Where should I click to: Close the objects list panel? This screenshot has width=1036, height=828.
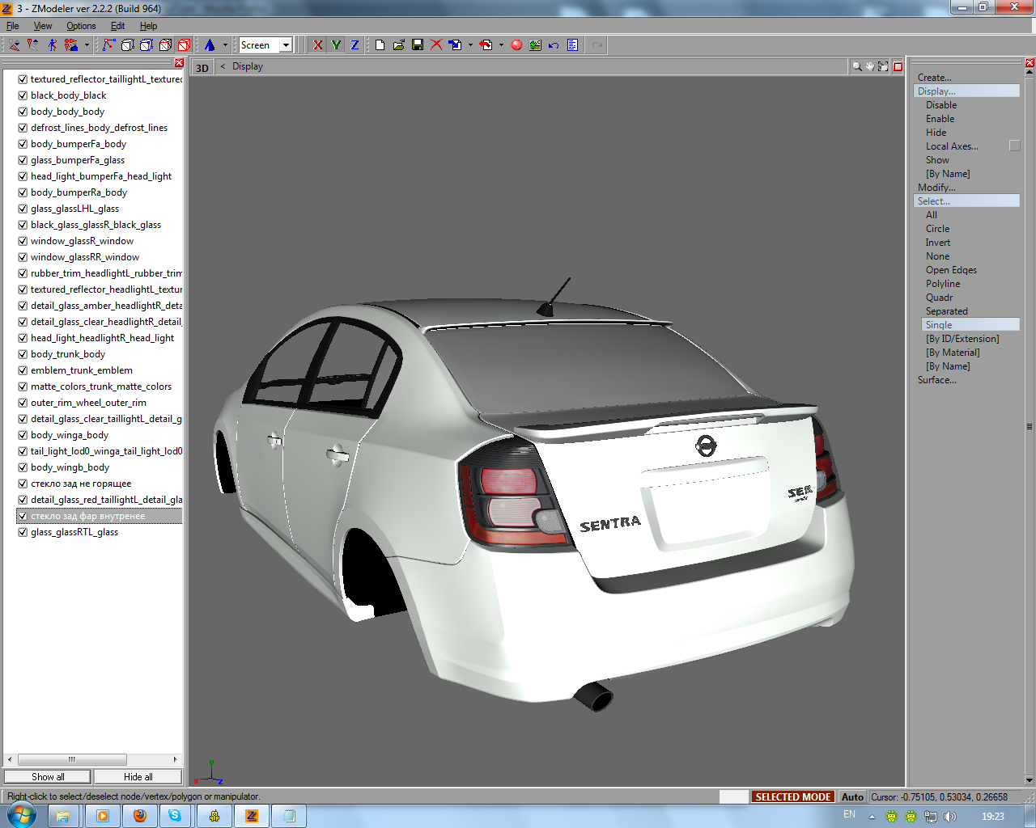click(x=179, y=63)
